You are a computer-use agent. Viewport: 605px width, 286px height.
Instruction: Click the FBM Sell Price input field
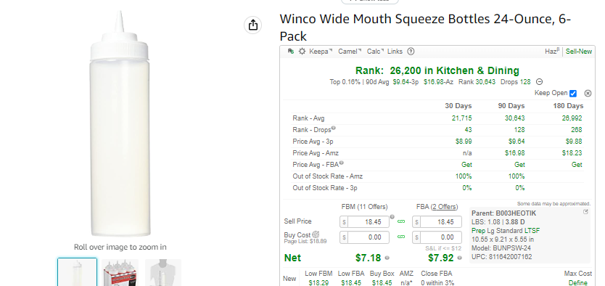coord(365,222)
